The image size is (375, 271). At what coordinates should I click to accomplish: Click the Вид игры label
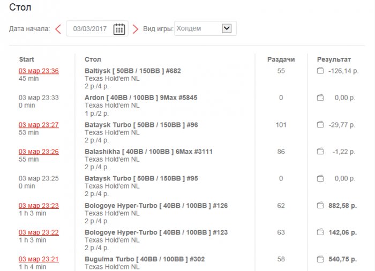tap(158, 29)
